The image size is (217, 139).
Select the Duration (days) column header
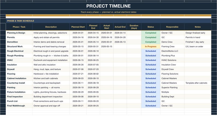[134, 27]
